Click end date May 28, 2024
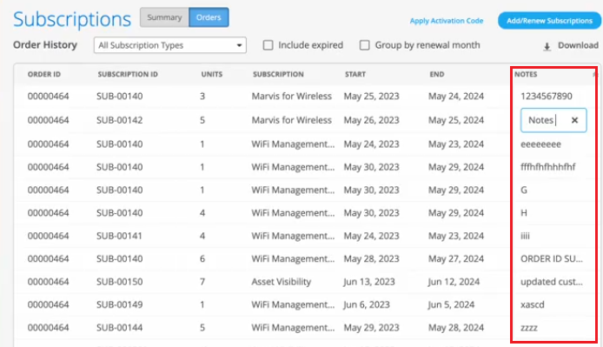This screenshot has width=603, height=347. coord(456,328)
